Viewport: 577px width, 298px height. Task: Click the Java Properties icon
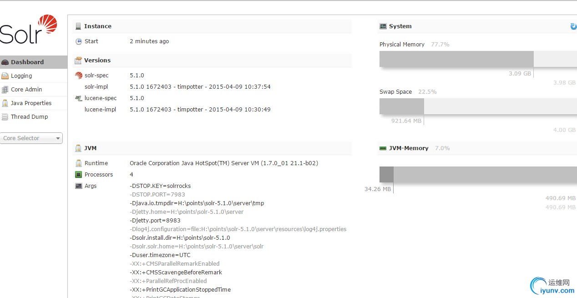click(x=5, y=103)
